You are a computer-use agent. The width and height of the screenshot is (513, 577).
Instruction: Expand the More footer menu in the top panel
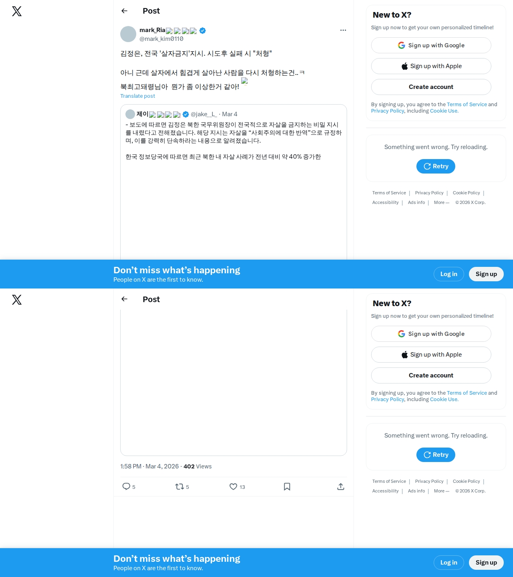442,202
